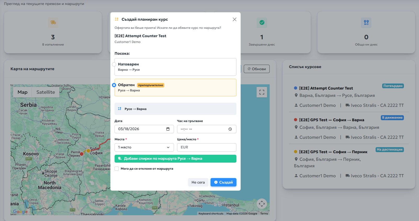Toggle 'Мога да се отклоня от маршрута' checkbox
Screen dimensions: 419x221
(117, 169)
